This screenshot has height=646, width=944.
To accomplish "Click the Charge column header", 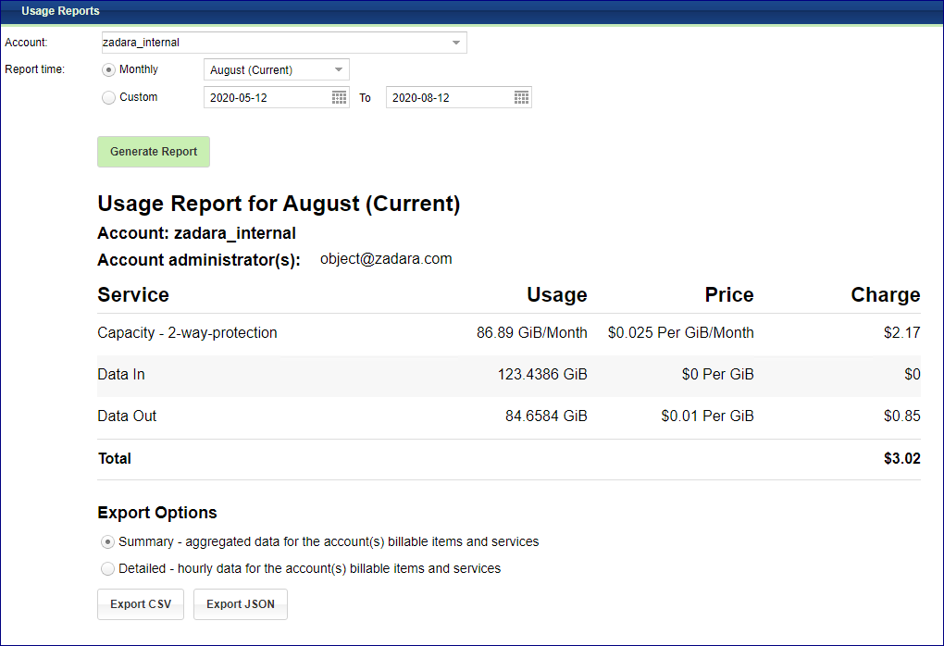I will 885,295.
